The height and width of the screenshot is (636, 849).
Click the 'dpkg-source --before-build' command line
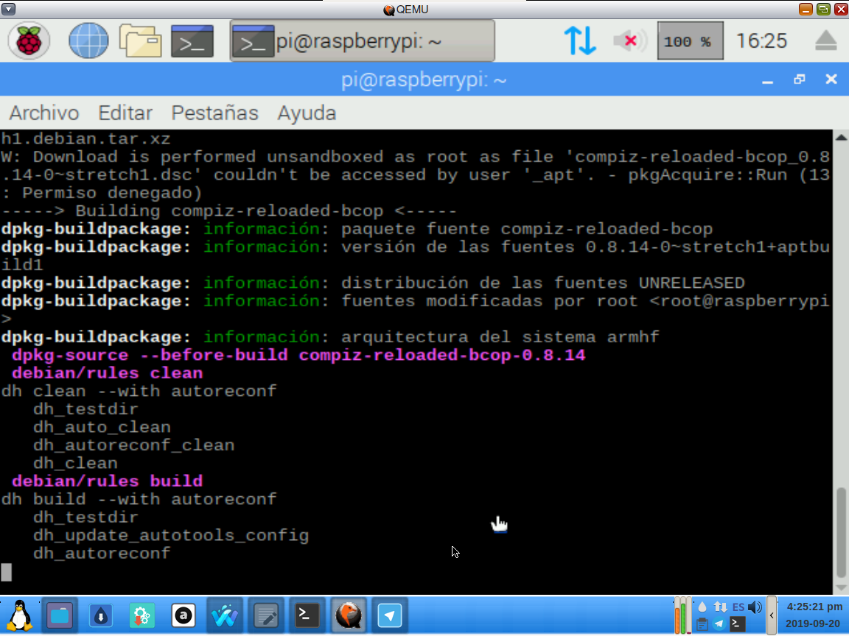(x=298, y=356)
